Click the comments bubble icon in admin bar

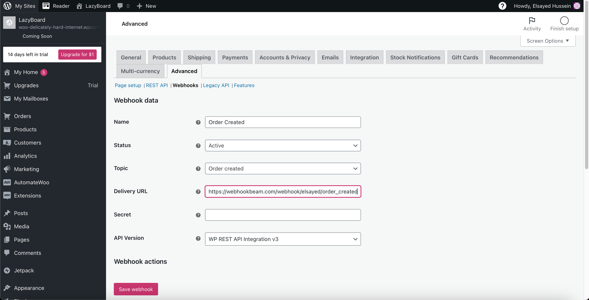(x=120, y=6)
